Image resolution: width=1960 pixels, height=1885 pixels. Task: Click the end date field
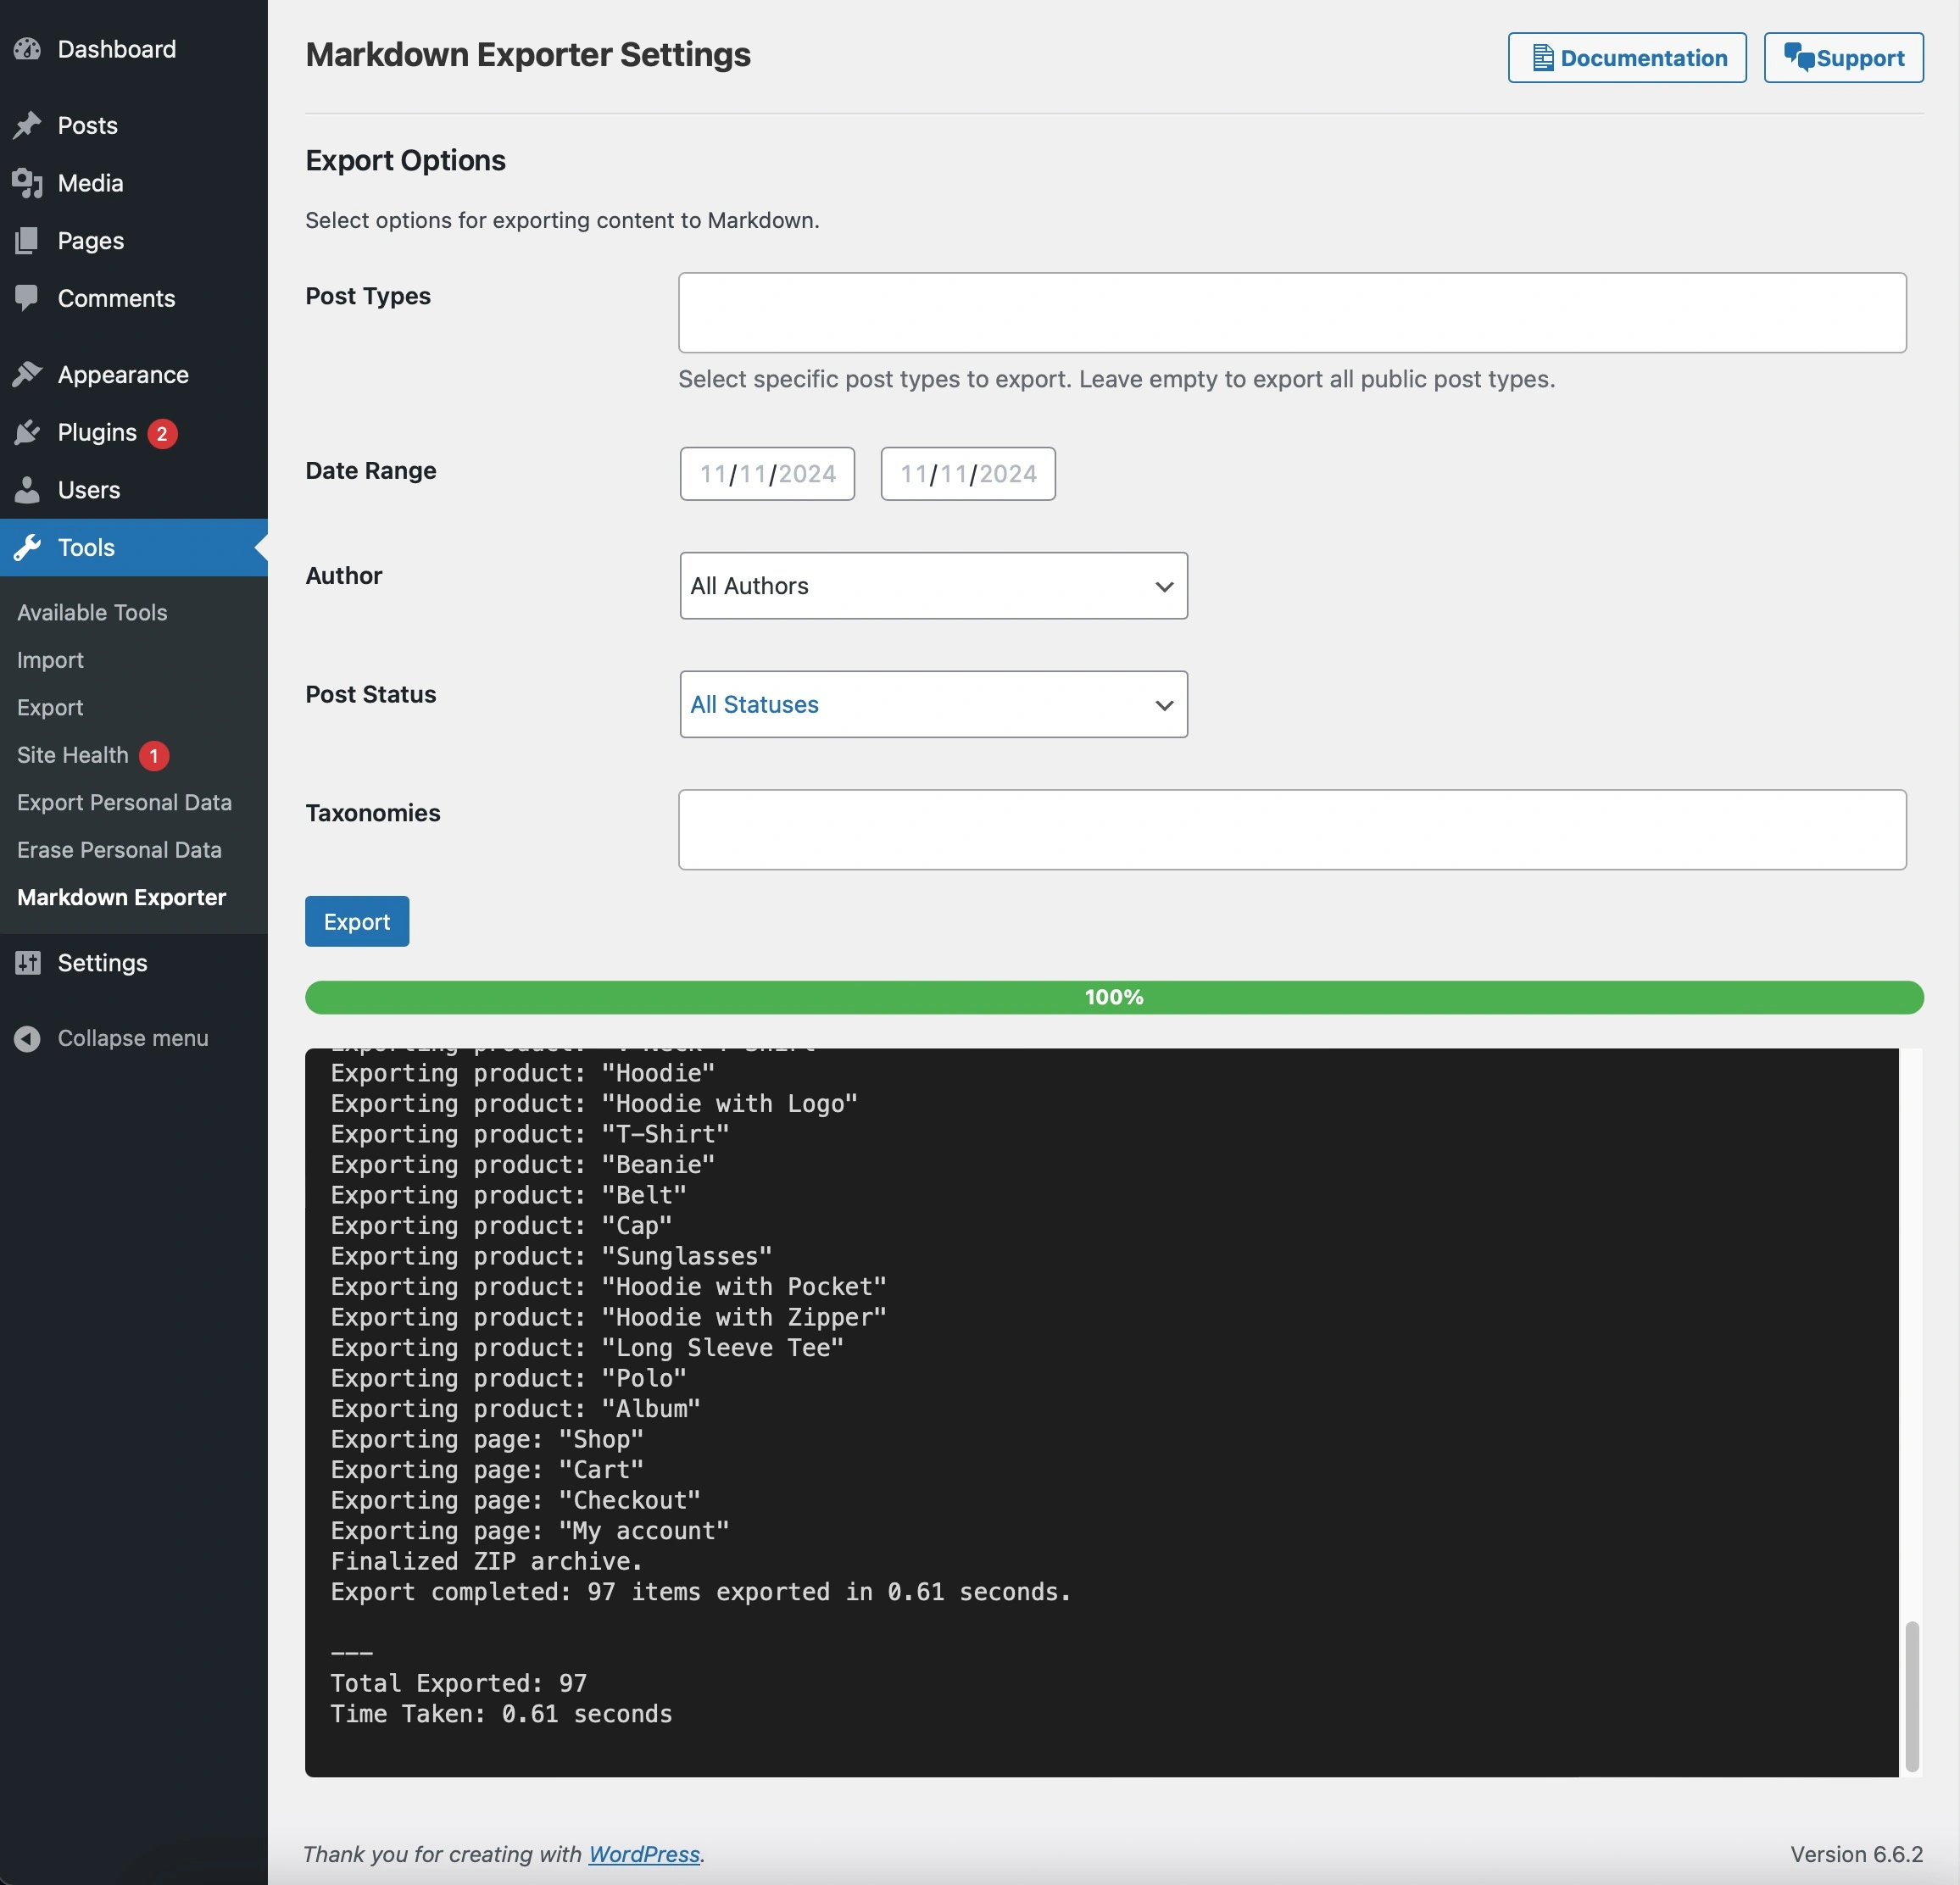pos(968,474)
